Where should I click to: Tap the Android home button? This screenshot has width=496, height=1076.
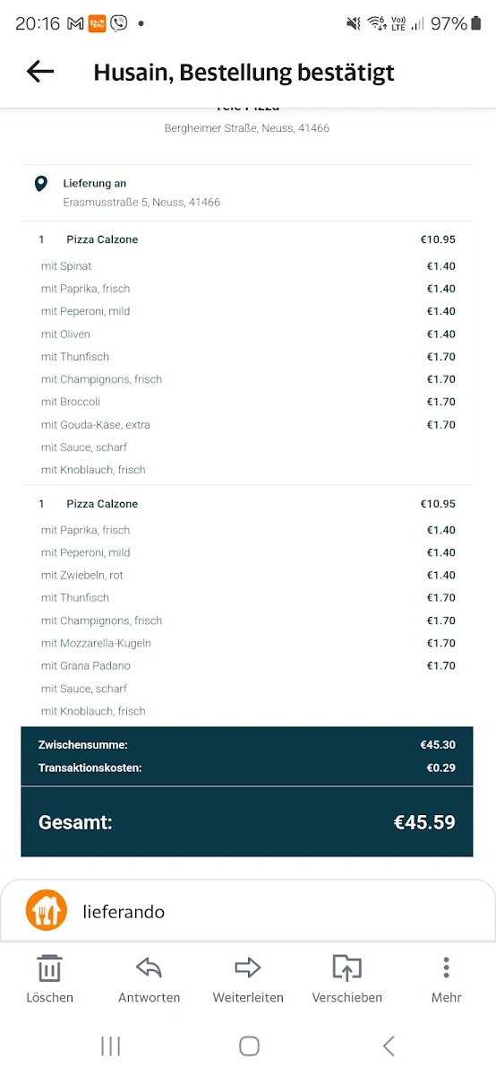click(249, 1046)
